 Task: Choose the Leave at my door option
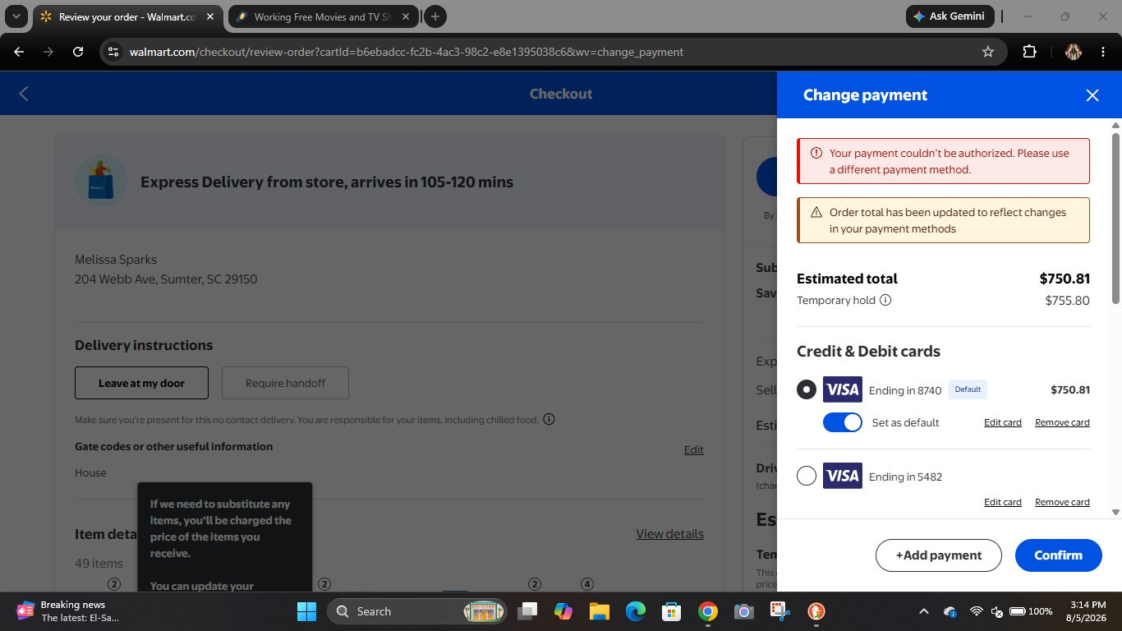(141, 383)
